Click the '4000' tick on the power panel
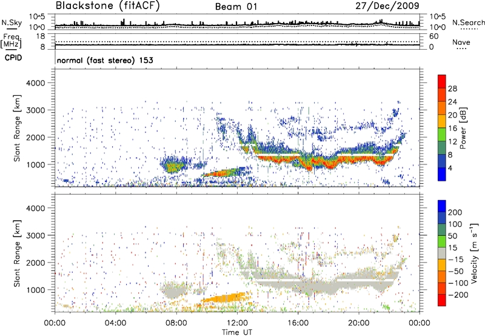This screenshot has width=485, height=336. click(36, 83)
